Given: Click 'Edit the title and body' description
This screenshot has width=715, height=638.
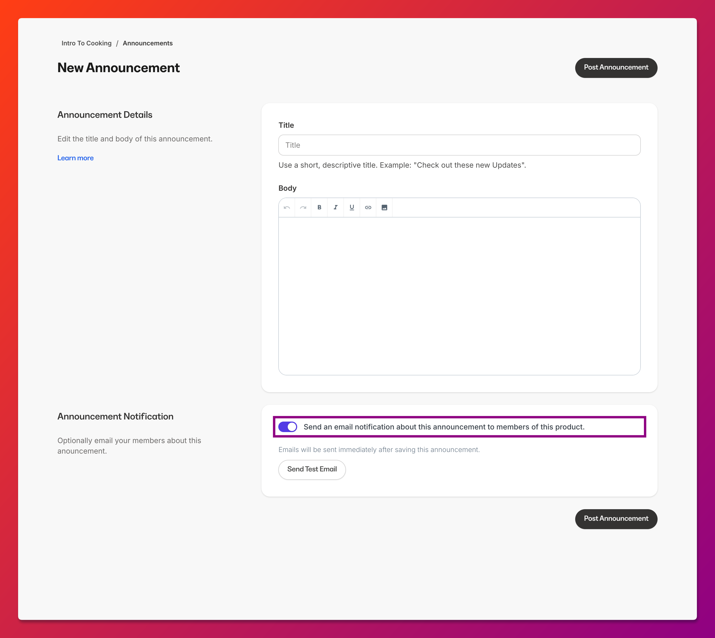Looking at the screenshot, I should click(135, 139).
